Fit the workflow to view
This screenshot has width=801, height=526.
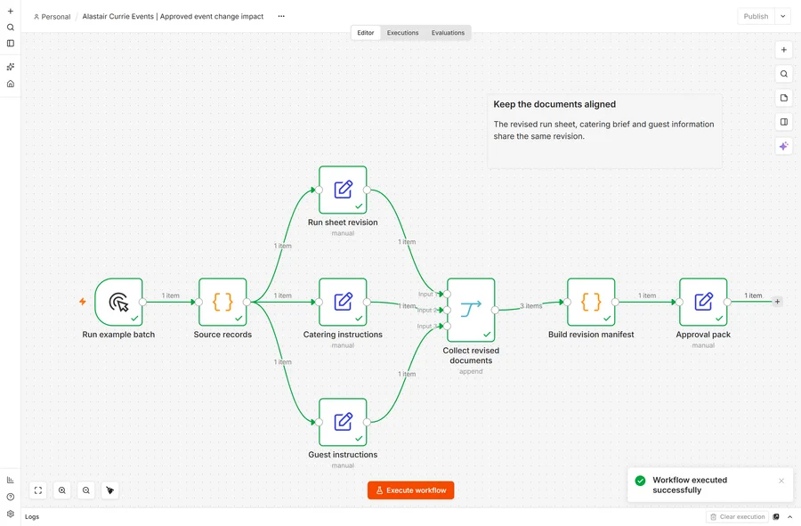coord(37,490)
